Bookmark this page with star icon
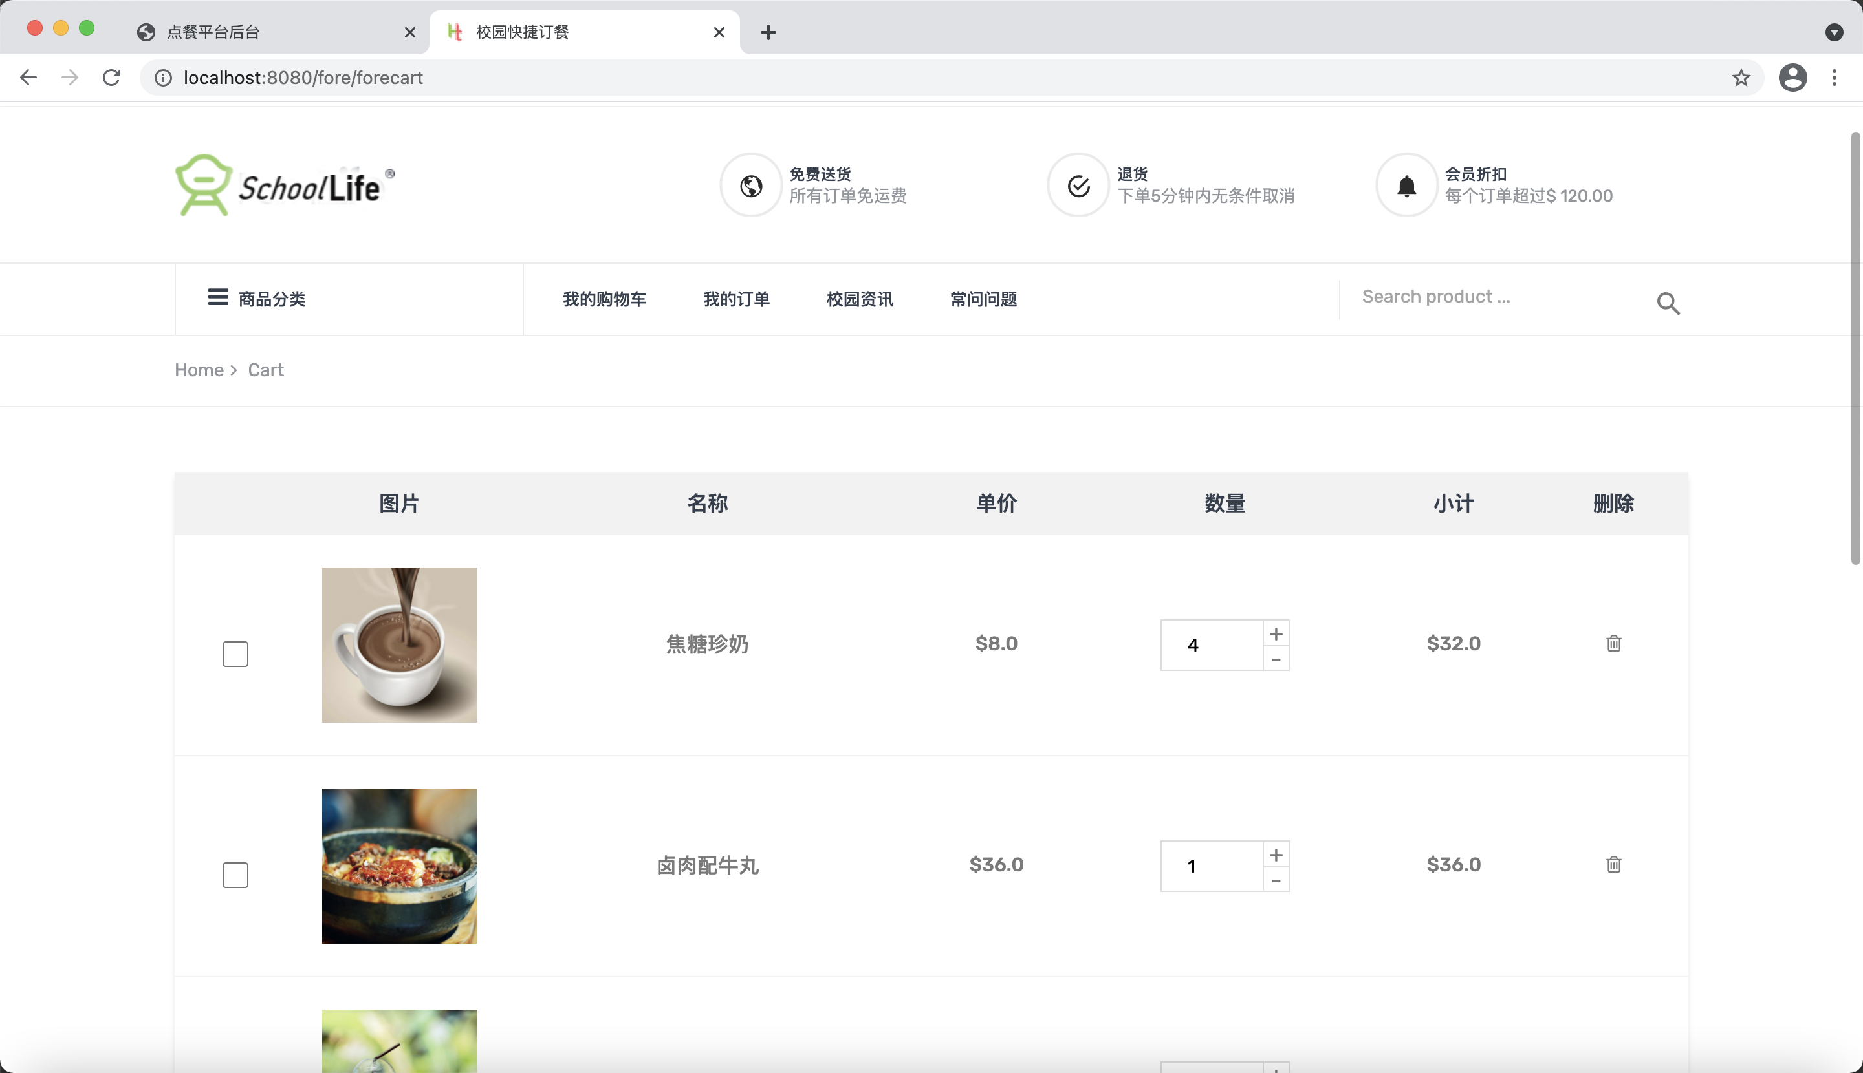 [x=1741, y=78]
